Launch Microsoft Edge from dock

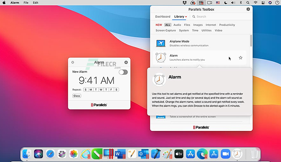point(202,154)
